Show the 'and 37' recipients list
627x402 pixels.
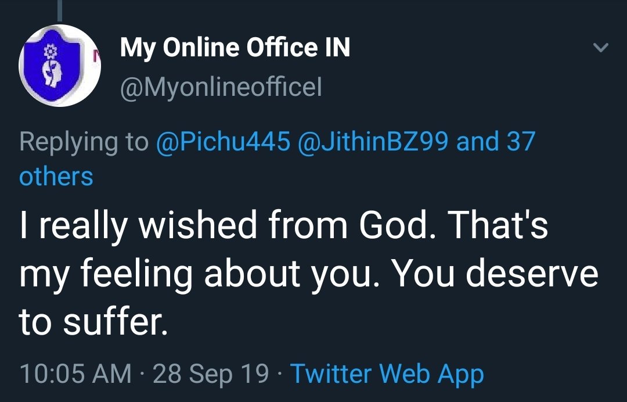(x=495, y=141)
